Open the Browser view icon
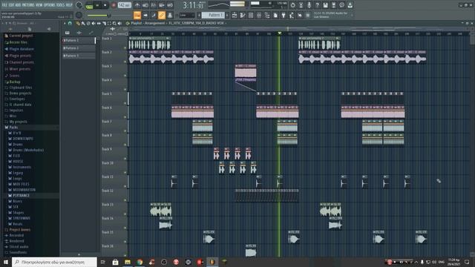This screenshot has width=475, height=267. click(267, 15)
